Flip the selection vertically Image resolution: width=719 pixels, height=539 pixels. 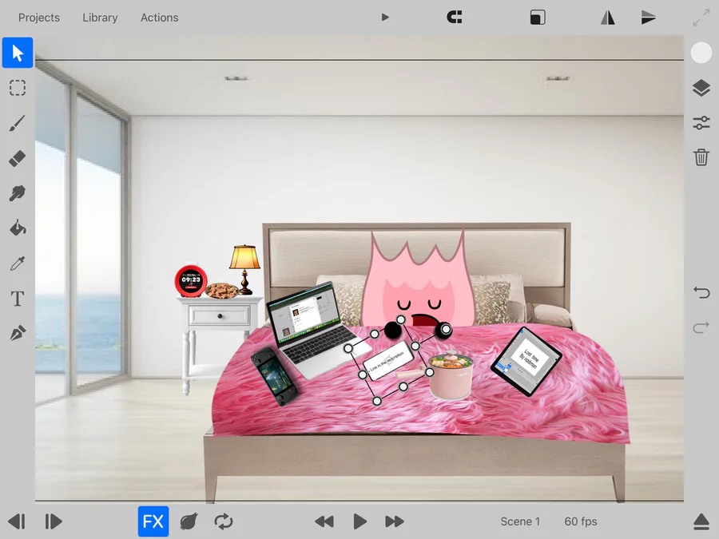pyautogui.click(x=648, y=18)
